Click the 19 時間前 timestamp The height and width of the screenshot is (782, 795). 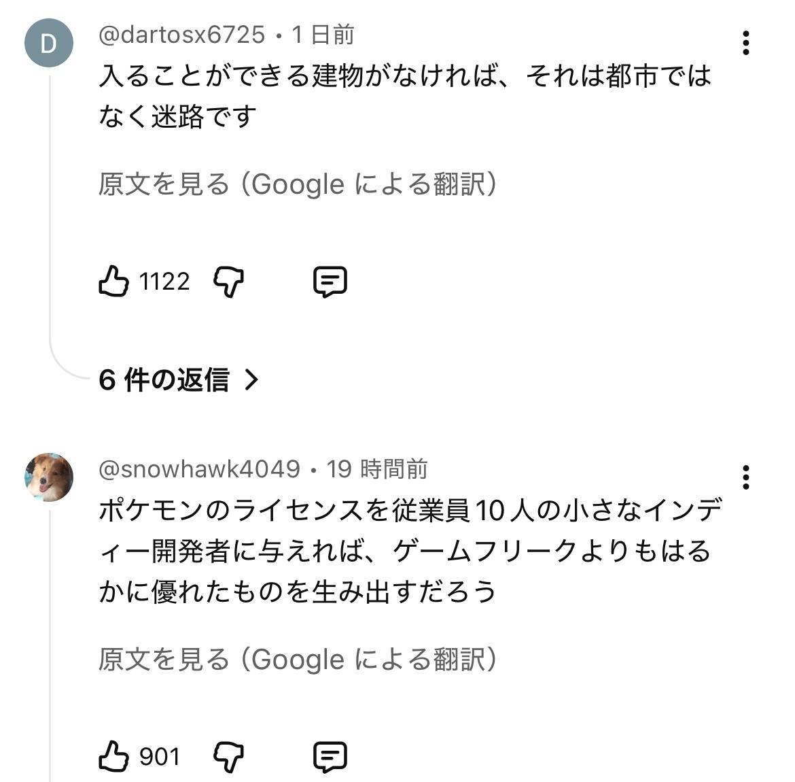[x=377, y=469]
